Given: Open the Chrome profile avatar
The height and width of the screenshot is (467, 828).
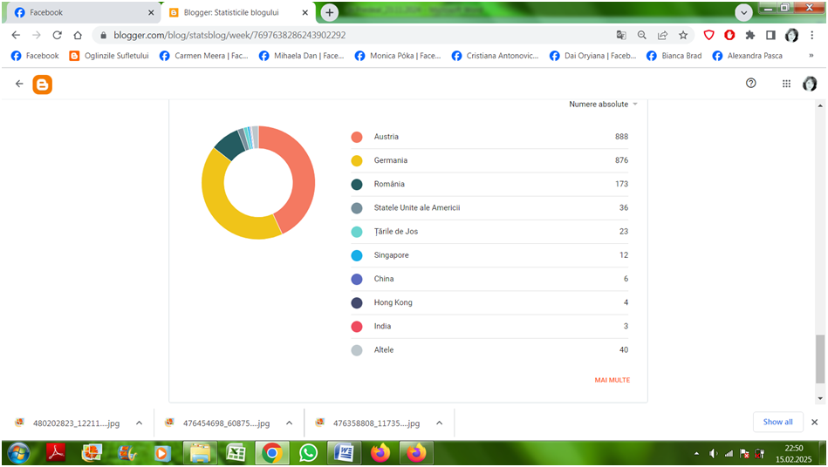Looking at the screenshot, I should coord(791,35).
